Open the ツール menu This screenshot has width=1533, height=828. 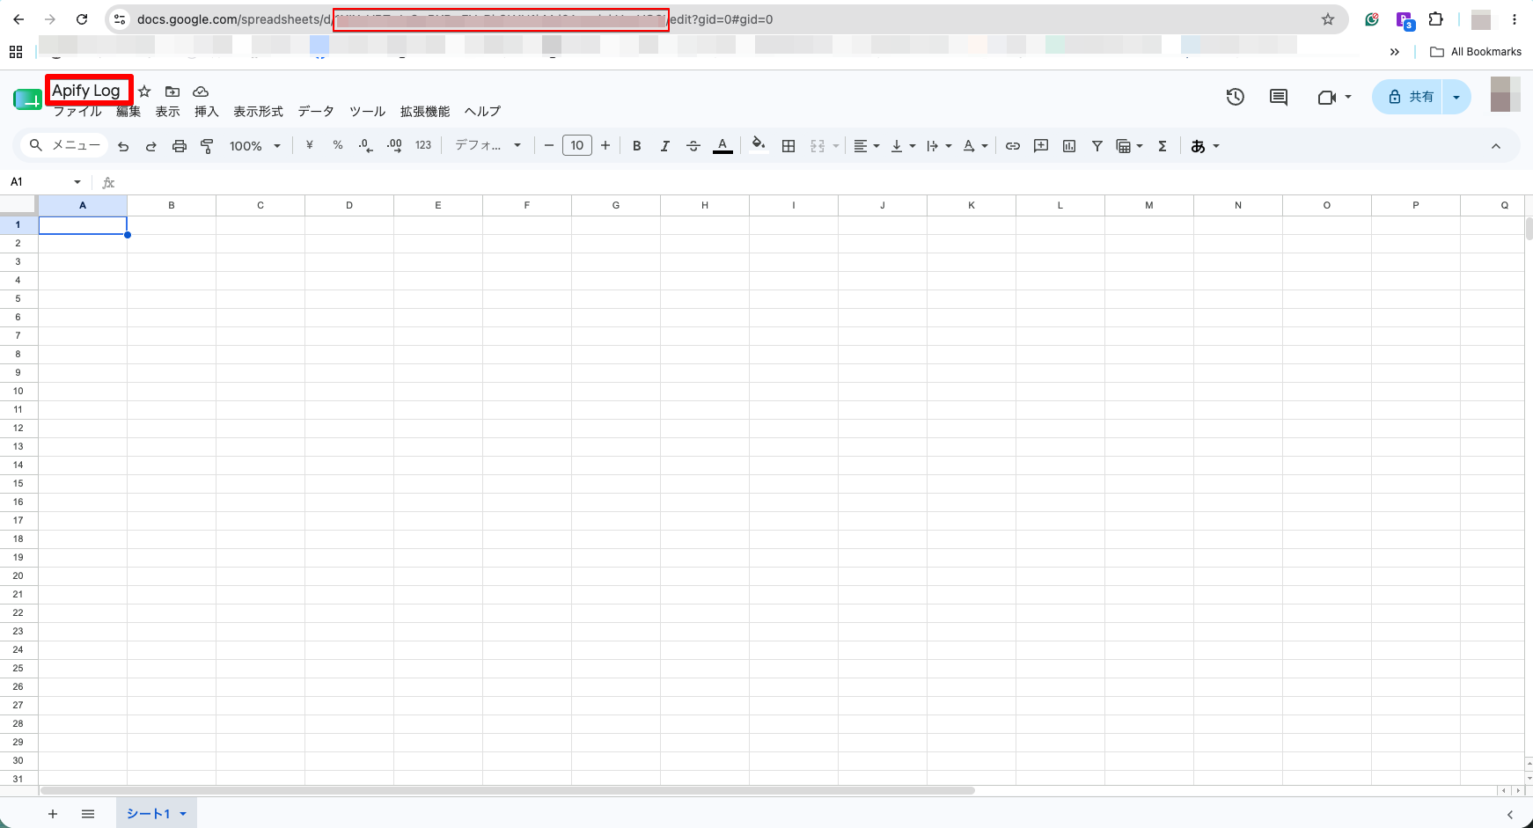(x=368, y=112)
